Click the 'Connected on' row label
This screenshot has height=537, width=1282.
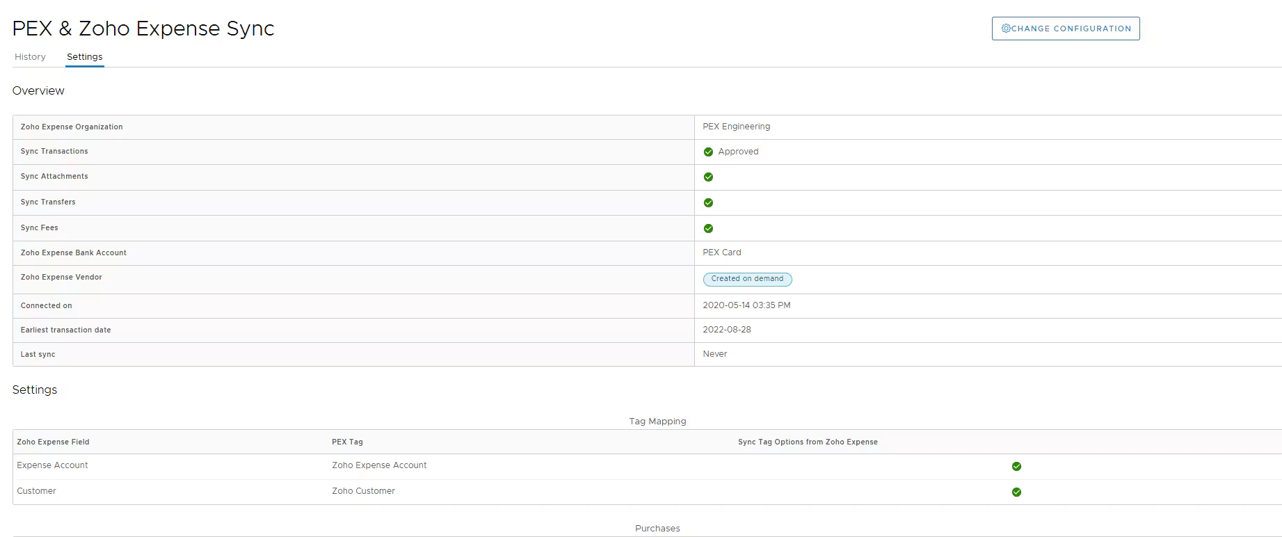[x=46, y=306]
